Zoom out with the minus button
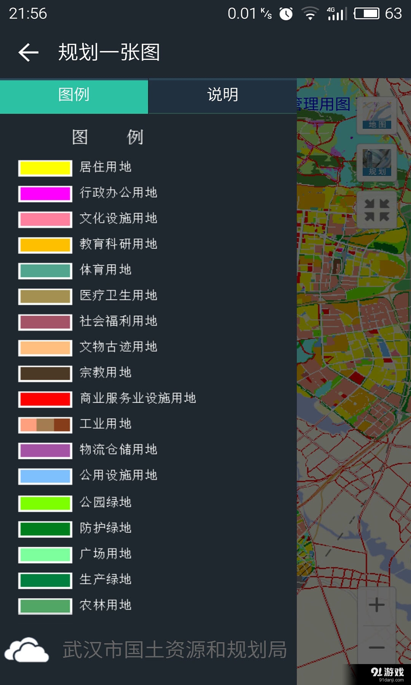Image resolution: width=411 pixels, height=685 pixels. coord(377,647)
